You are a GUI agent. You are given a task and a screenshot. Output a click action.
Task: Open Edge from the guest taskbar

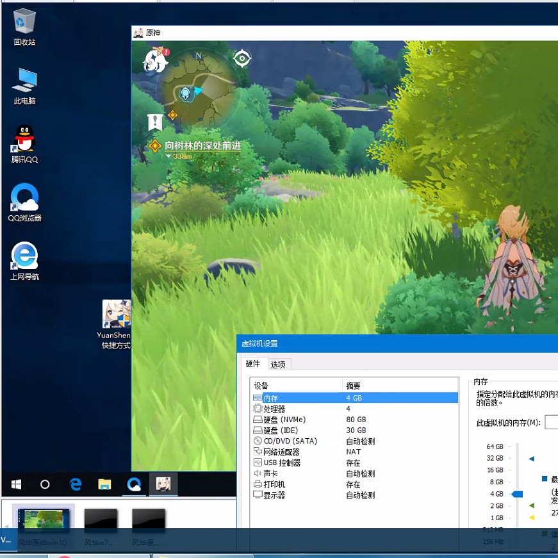(x=76, y=484)
